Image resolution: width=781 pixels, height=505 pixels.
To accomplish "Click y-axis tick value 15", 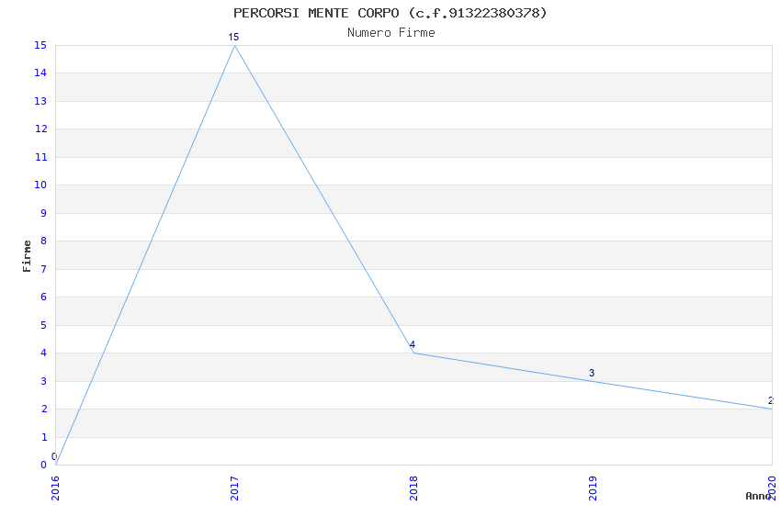I will 40,45.
